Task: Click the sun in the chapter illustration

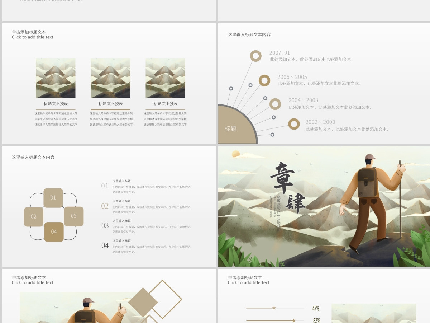Action: [x=236, y=154]
